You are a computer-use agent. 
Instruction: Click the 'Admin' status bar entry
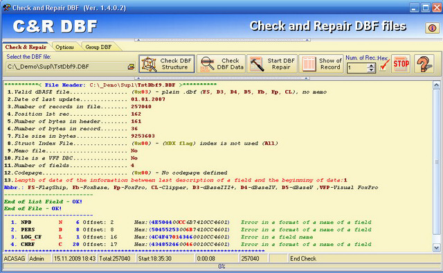click(39, 258)
